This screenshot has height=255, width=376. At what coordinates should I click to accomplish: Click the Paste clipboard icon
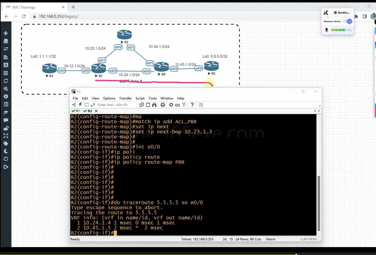click(148, 105)
